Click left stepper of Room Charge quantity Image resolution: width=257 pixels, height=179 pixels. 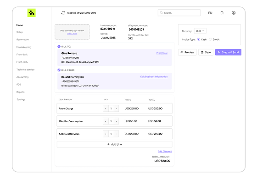[x=106, y=108]
